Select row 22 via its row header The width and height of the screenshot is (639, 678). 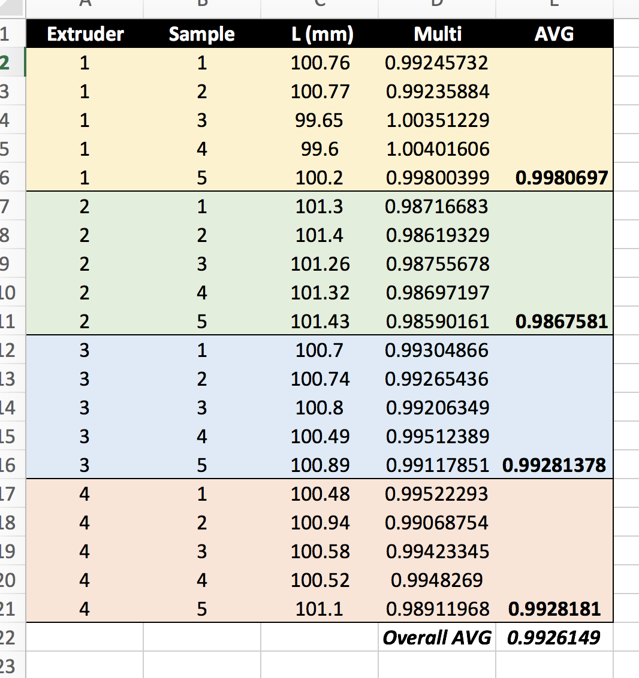(8, 638)
